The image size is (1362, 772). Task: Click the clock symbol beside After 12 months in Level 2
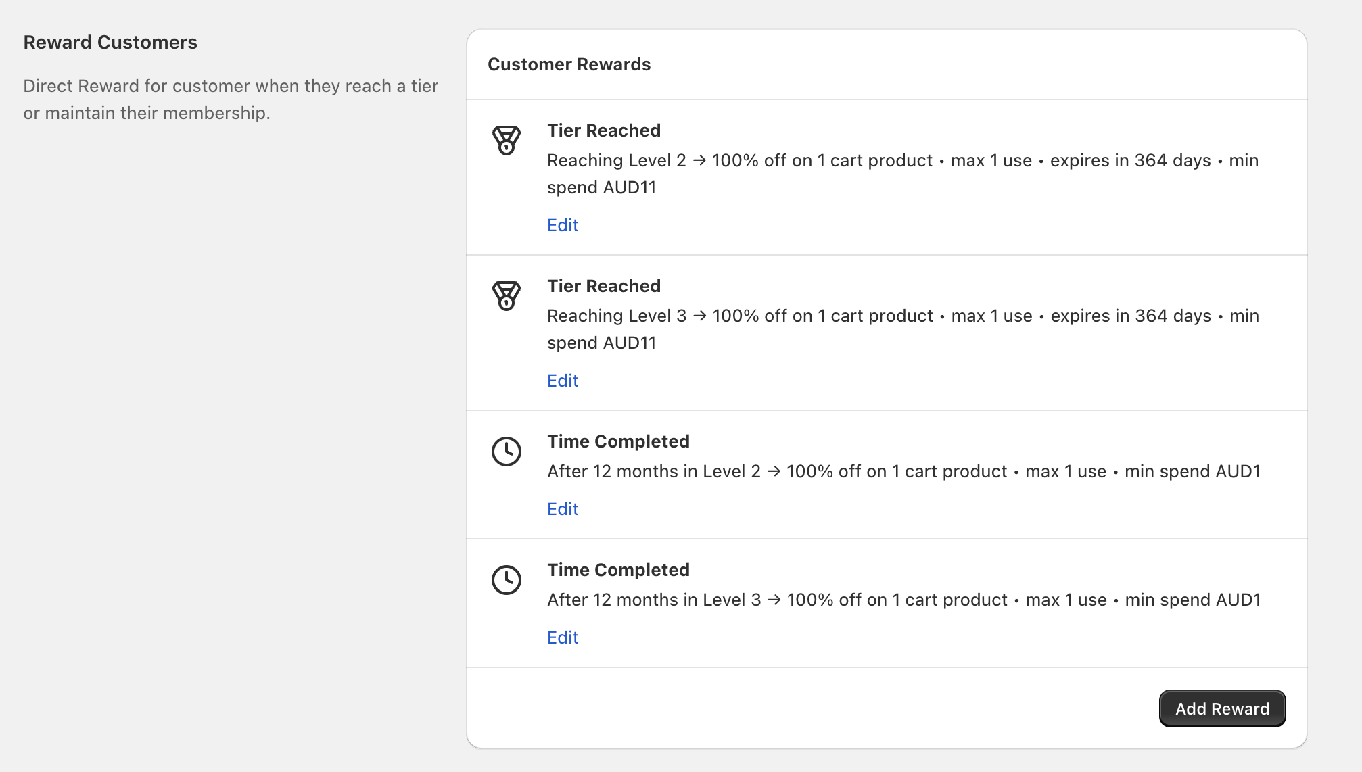[507, 452]
